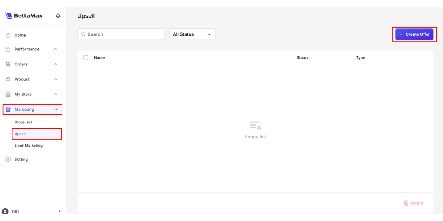Viewport: 443px width, 221px height.
Task: Click the Search input field
Action: (x=121, y=34)
